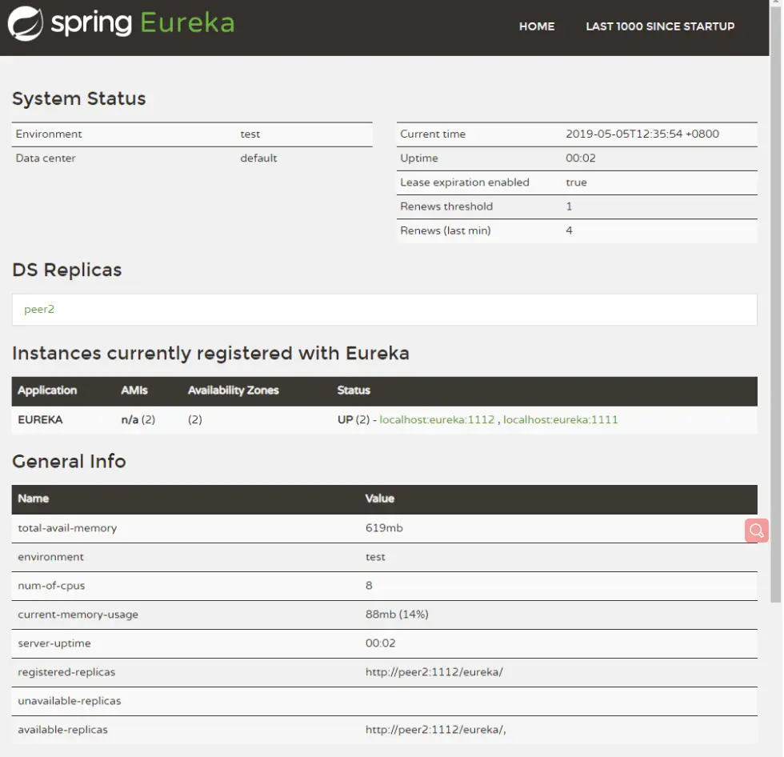The image size is (784, 757).
Task: Click the red search floating icon
Action: (756, 530)
